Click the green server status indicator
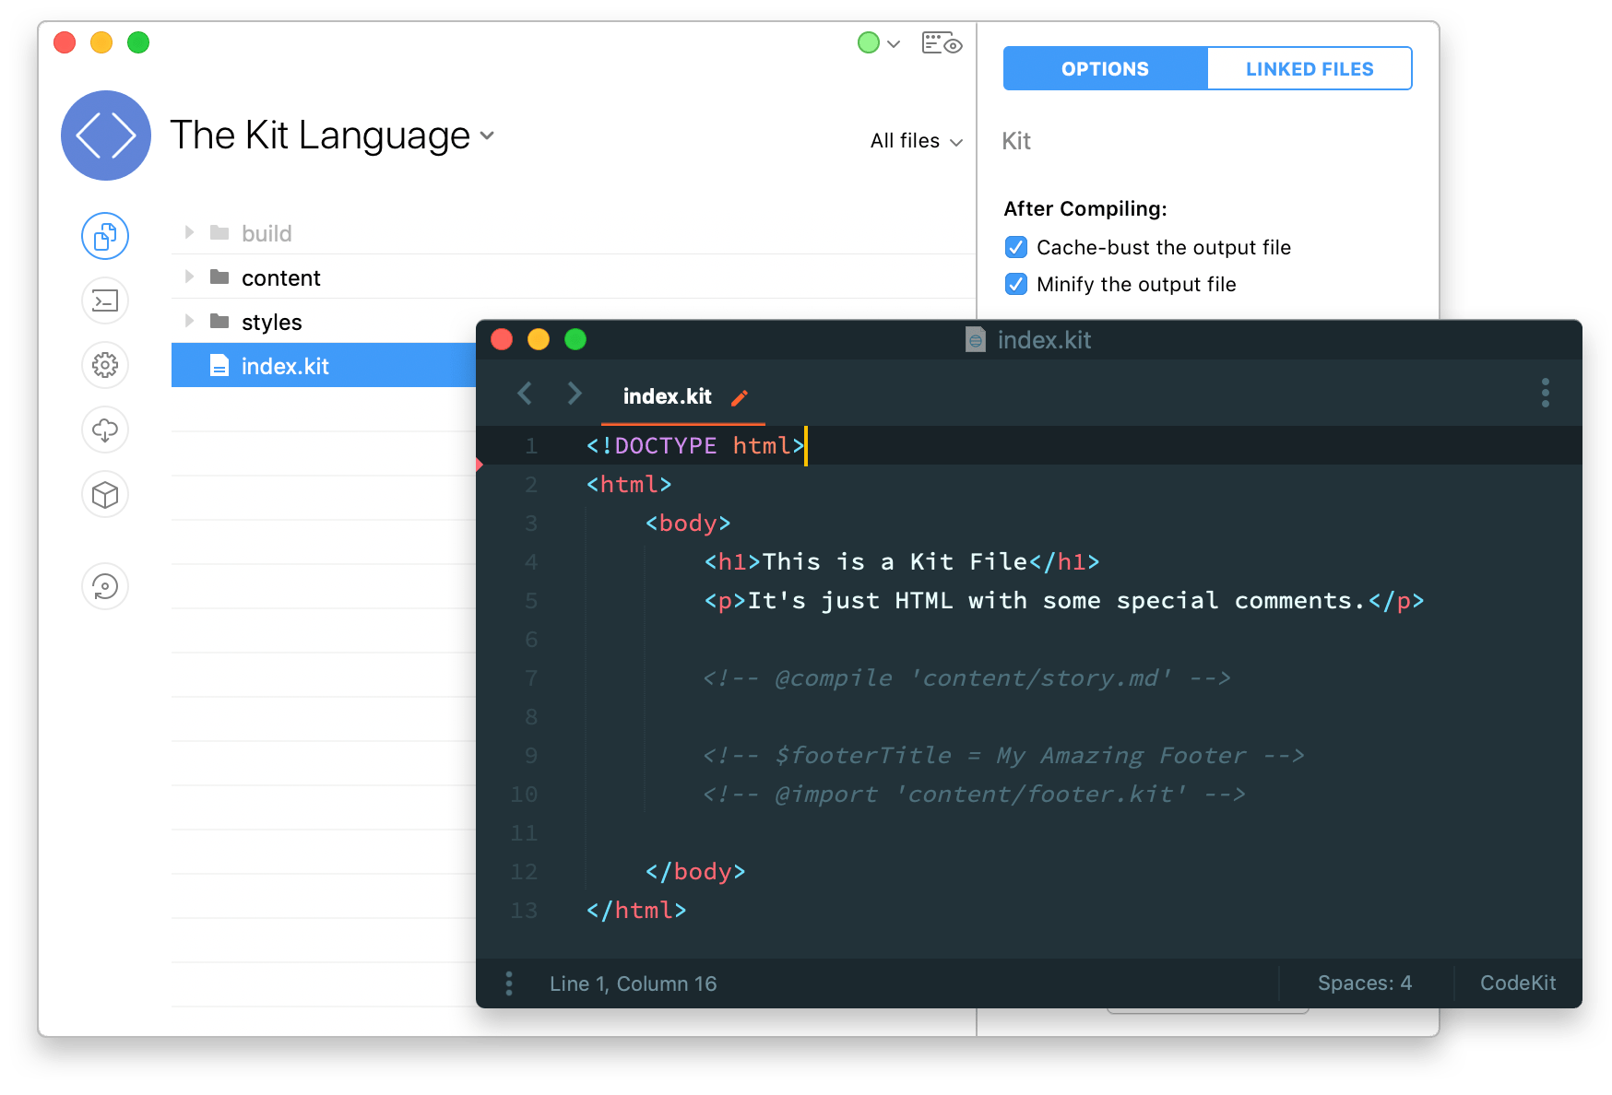Viewport: 1612px width, 1095px height. pos(868,42)
